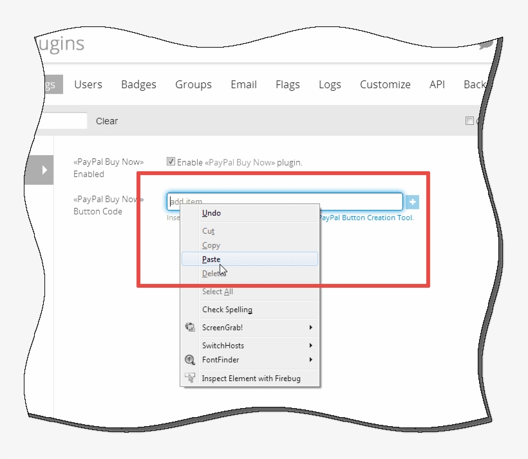Viewport: 528px width, 459px height.
Task: Click the blue plus add-item button
Action: (412, 201)
